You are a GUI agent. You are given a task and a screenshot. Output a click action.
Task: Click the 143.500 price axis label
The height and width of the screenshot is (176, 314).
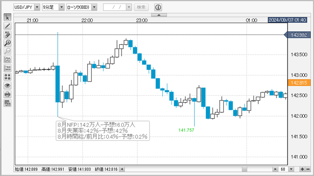(x=299, y=54)
